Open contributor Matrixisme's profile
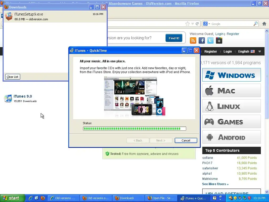Image resolution: width=269 pixels, height=202 pixels. pos(210,179)
